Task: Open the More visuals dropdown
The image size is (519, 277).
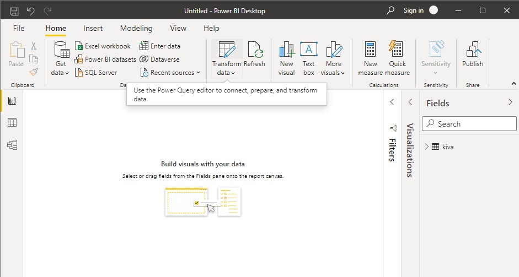Action: 333,58
